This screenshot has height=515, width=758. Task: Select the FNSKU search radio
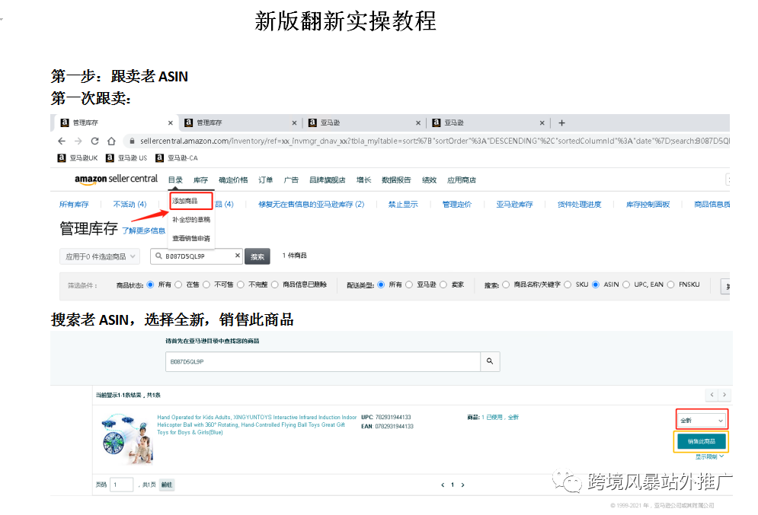tap(670, 285)
